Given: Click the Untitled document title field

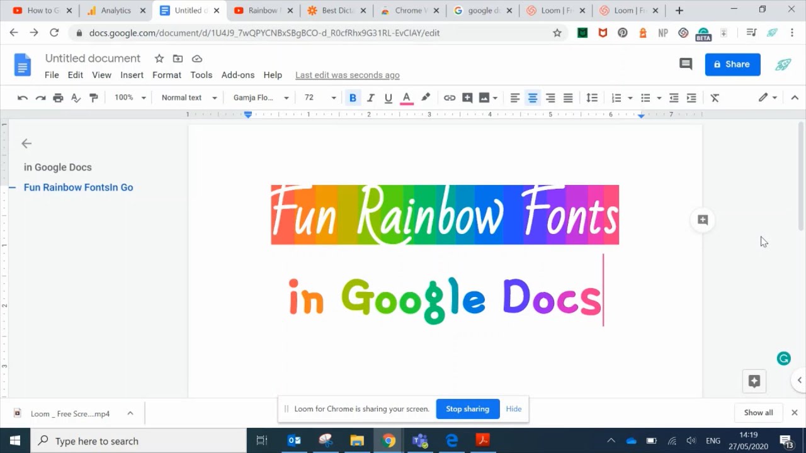Looking at the screenshot, I should click(x=93, y=59).
